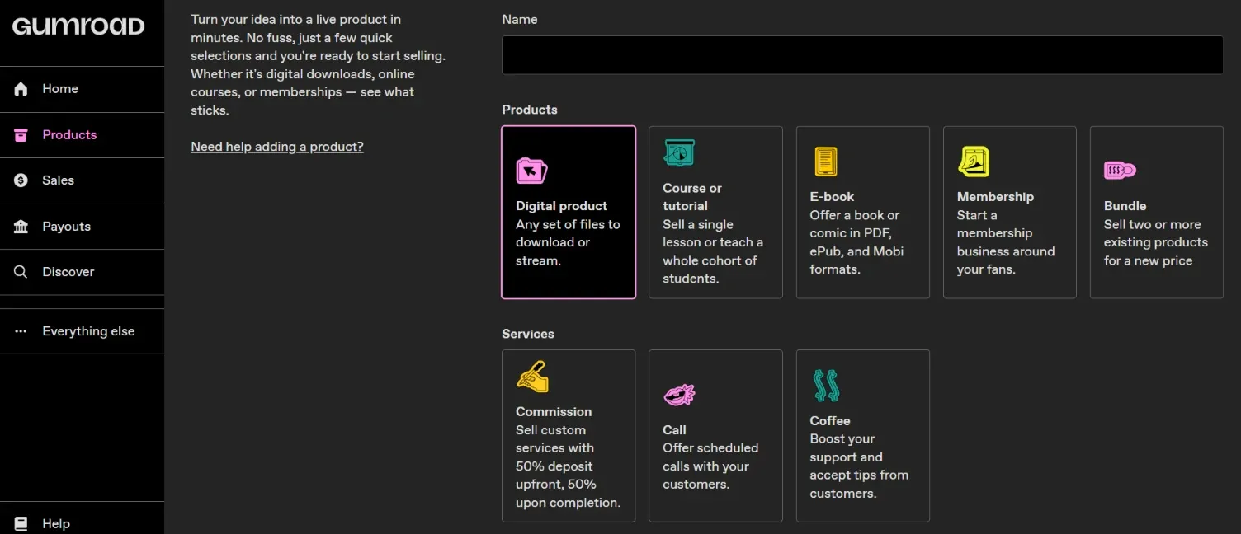1241x534 pixels.
Task: Click the Discover magnifier icon
Action: (21, 272)
